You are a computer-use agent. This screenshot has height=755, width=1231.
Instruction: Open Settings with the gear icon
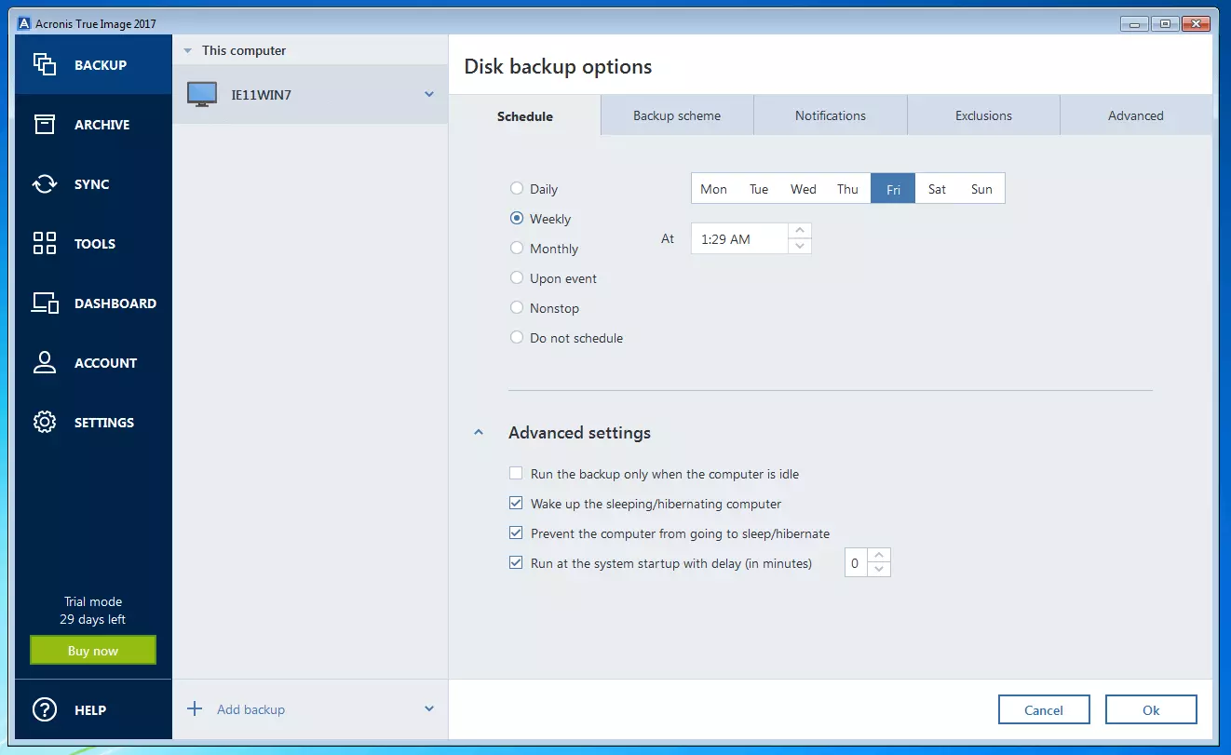tap(45, 422)
